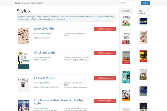The width and height of the screenshot is (167, 111).
Task: Select 'Editeur: Flammarion' text
Action: (42, 38)
